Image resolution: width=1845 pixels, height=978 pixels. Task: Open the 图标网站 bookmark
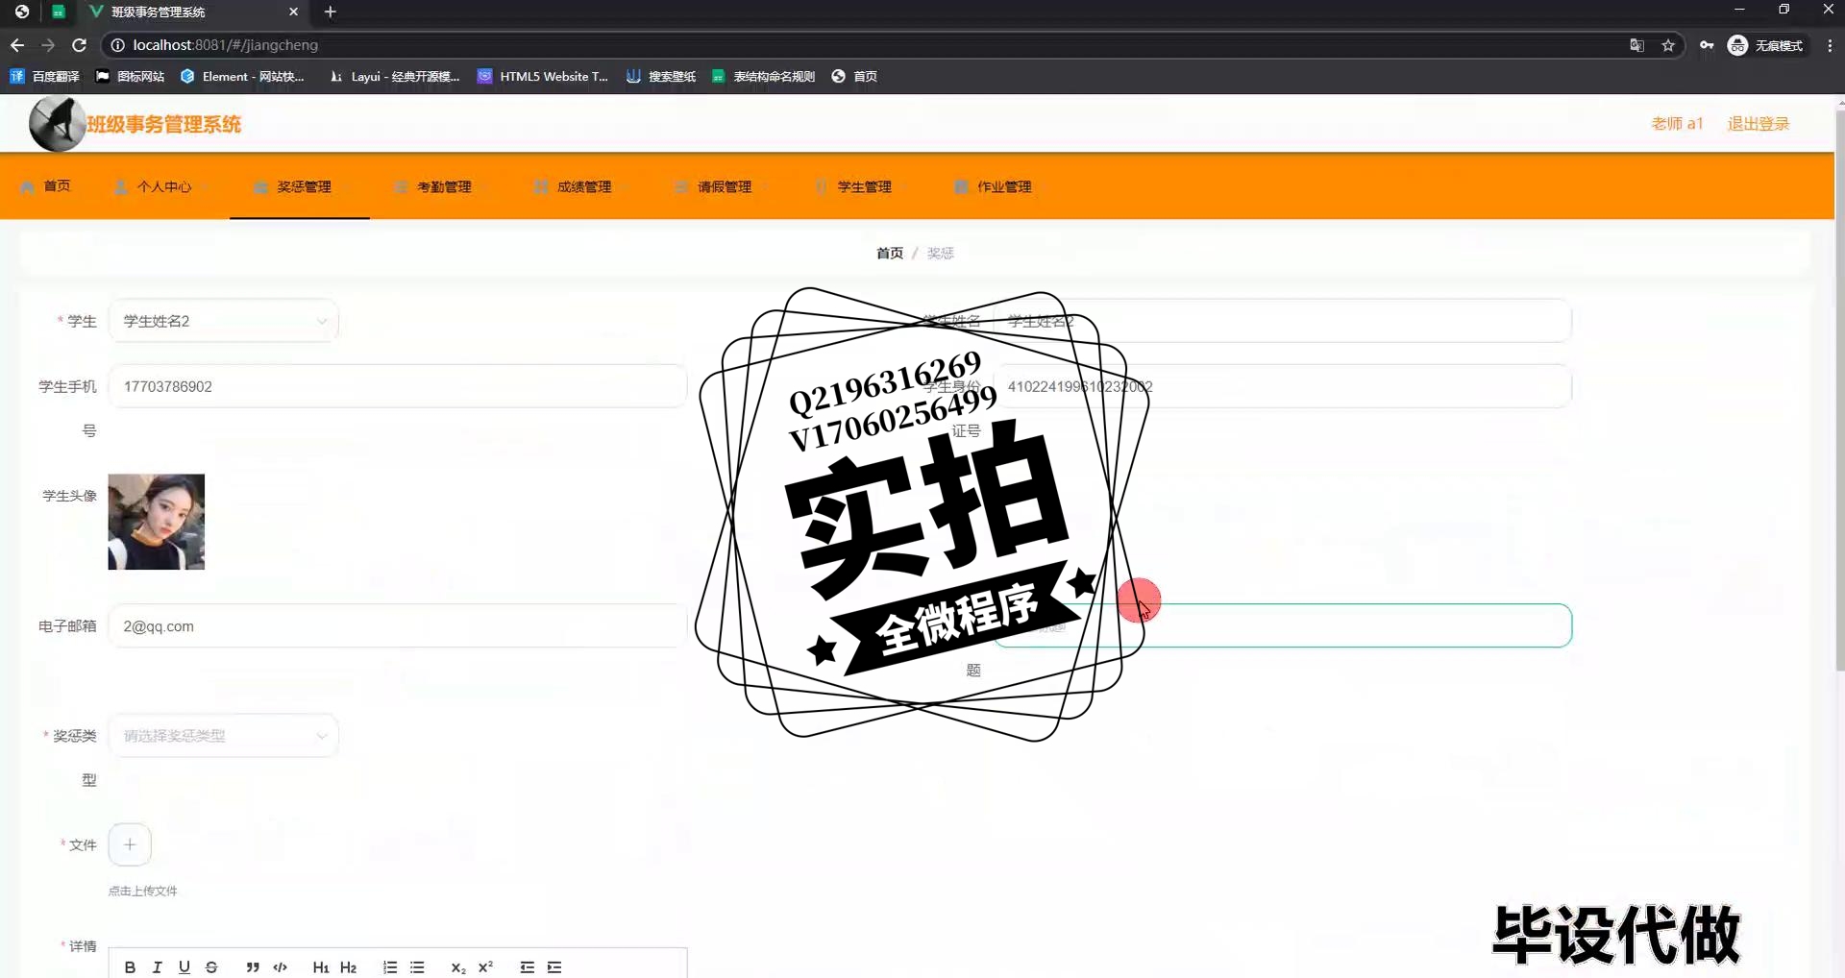130,76
